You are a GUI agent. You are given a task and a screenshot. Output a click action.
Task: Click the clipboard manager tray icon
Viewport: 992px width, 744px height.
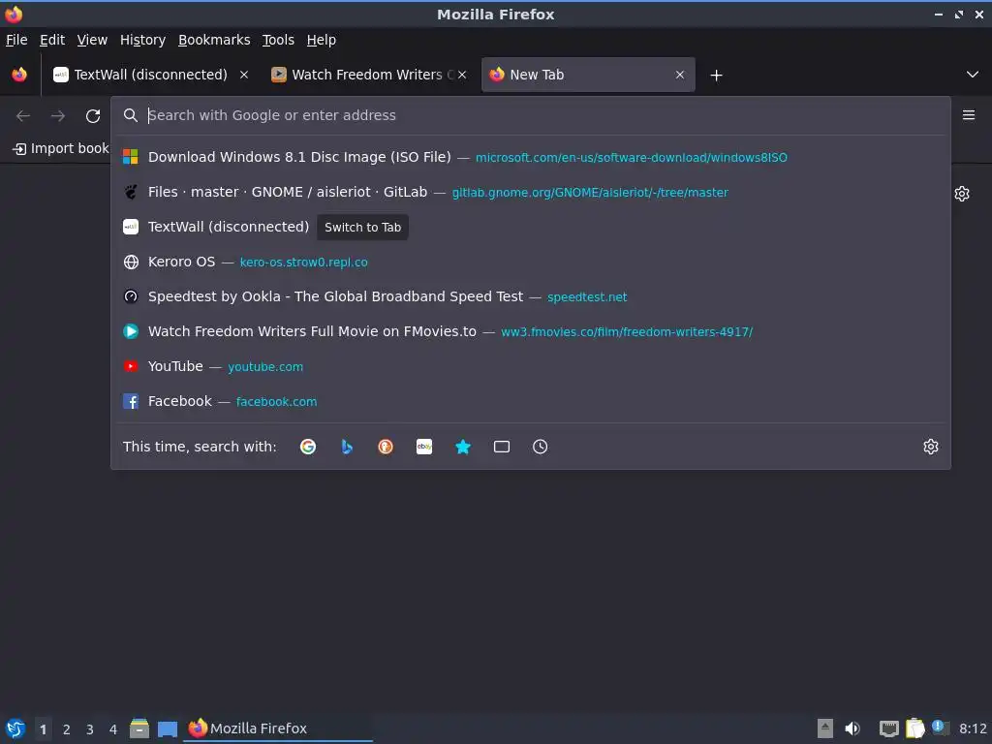pos(914,728)
